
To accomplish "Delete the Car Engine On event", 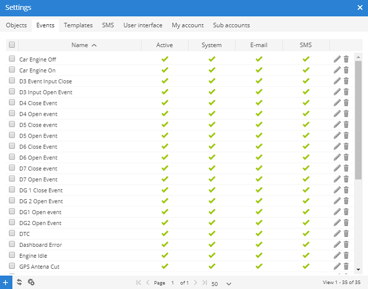I will 346,70.
